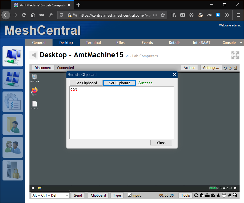Screen dimensions: 244x203
Task: Open chat with speech bubbles icon
Action: coord(235,195)
